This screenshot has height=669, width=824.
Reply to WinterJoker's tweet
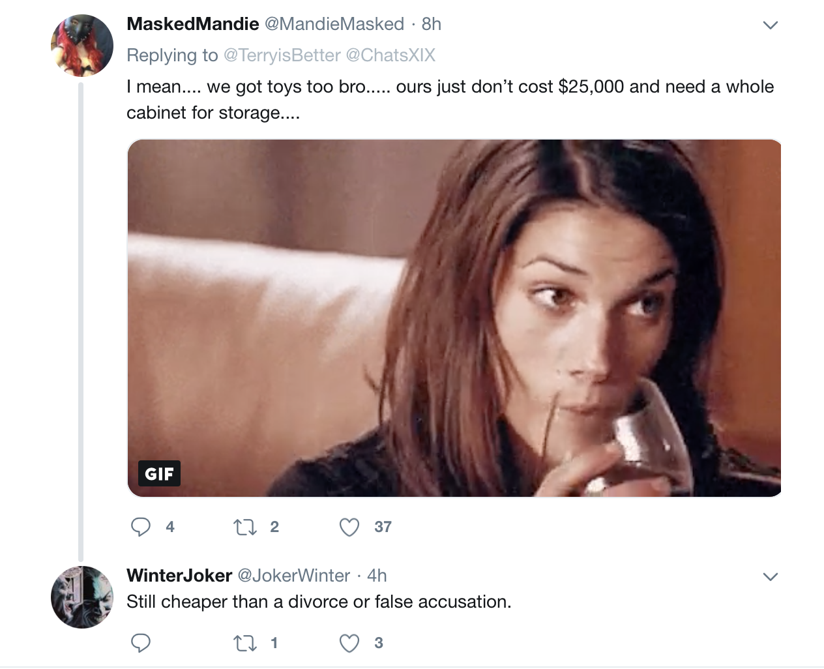tap(141, 643)
